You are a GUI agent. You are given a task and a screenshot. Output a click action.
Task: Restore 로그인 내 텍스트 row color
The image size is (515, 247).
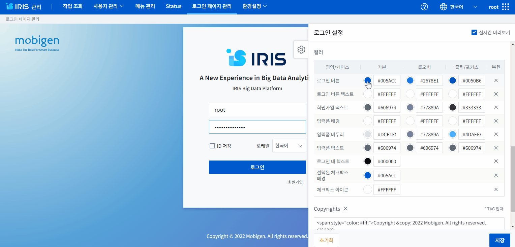point(496,161)
